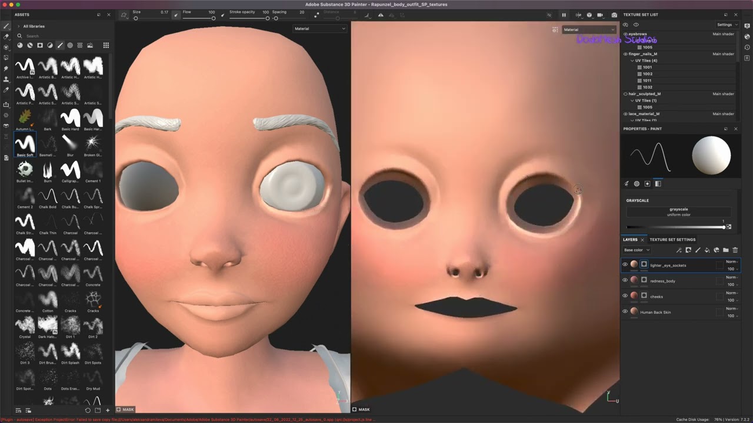
Task: Filter assets by Smart materials icon
Action: pos(29,45)
